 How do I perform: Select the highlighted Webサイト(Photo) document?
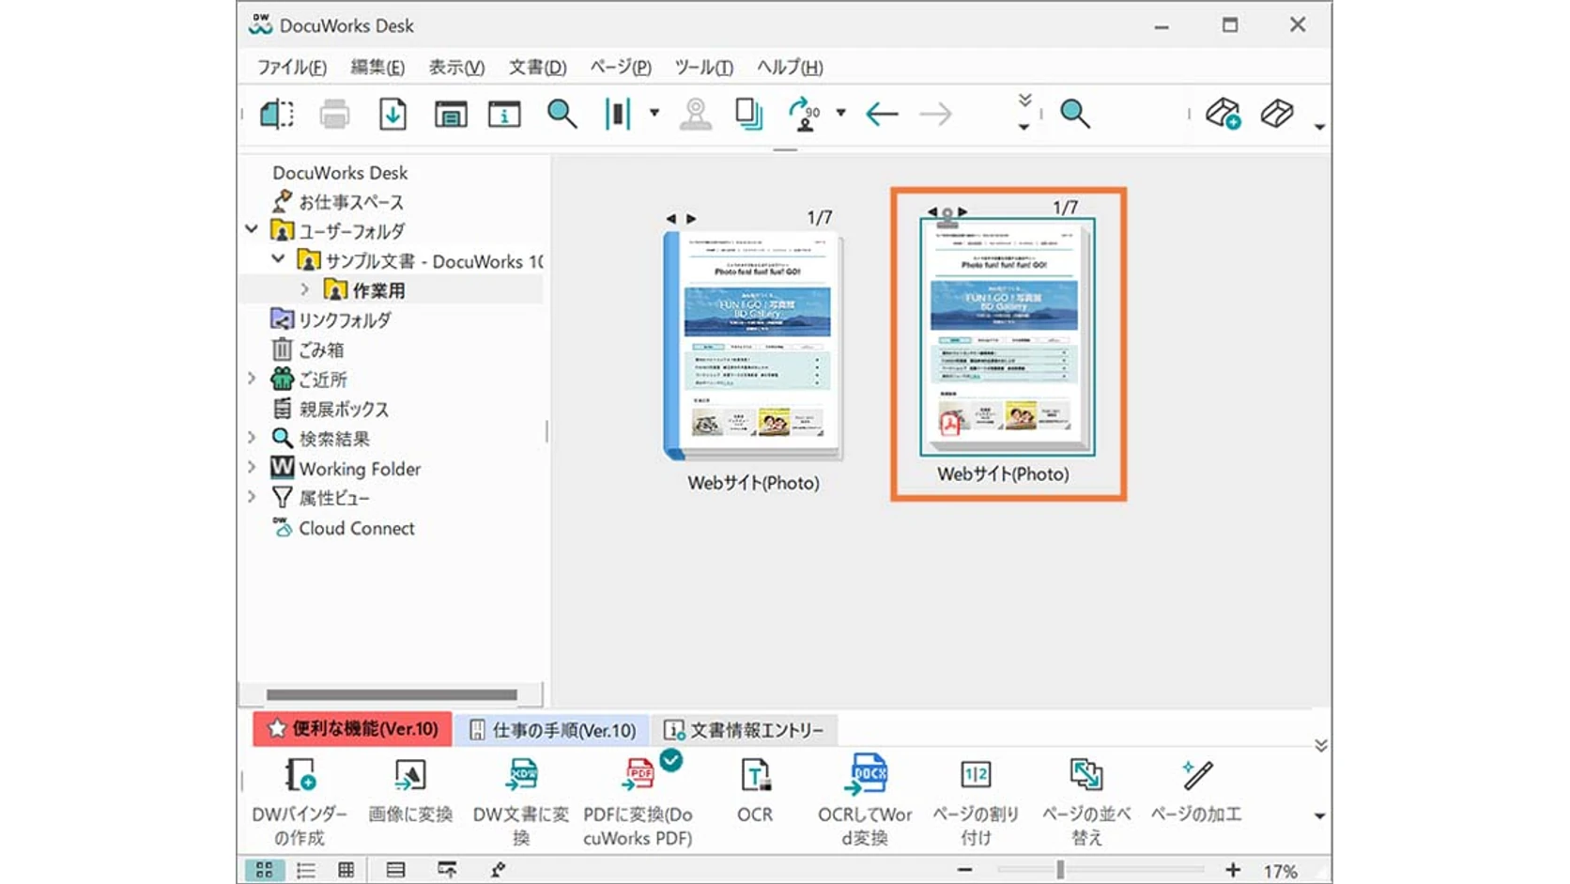[x=1008, y=344]
